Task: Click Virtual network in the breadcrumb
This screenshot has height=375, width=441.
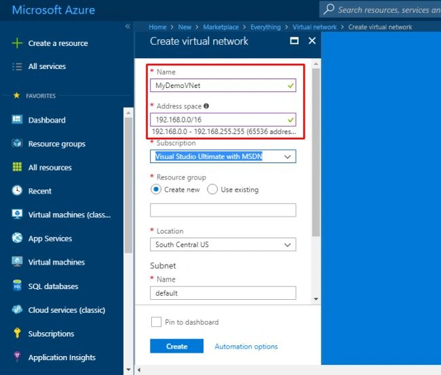Action: (314, 27)
